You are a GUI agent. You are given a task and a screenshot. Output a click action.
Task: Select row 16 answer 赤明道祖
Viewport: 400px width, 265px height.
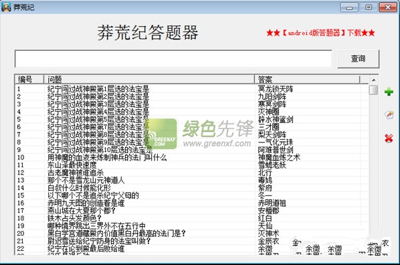coord(191,203)
